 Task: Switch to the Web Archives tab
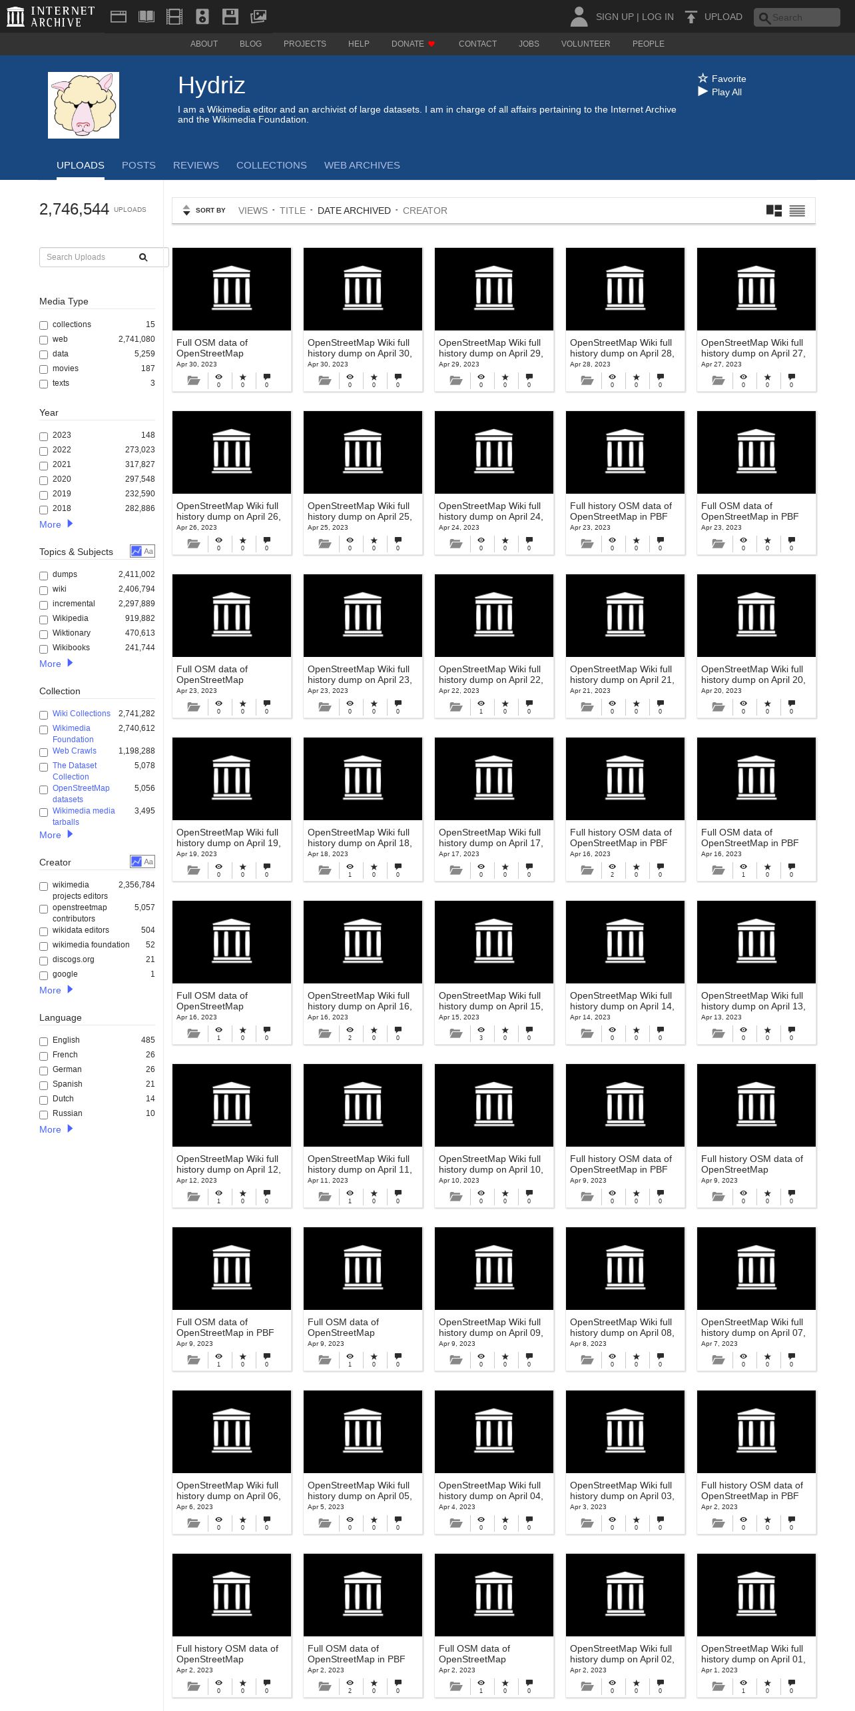362,165
